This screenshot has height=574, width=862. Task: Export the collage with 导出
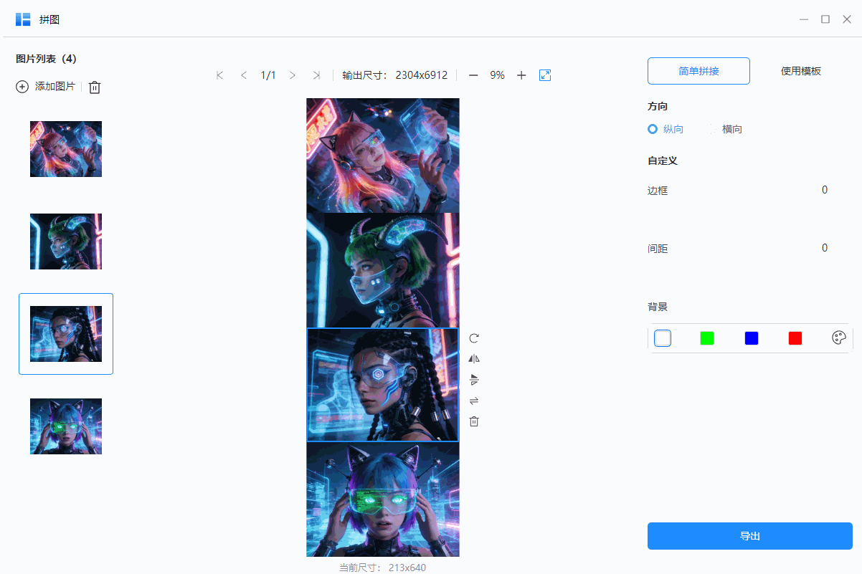click(749, 535)
